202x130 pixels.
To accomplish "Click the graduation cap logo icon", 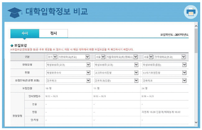I will pyautogui.click(x=14, y=12).
